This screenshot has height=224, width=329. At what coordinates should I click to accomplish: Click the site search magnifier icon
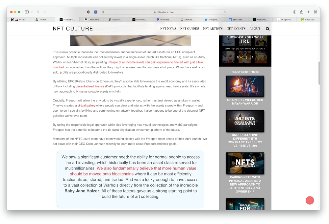(267, 29)
